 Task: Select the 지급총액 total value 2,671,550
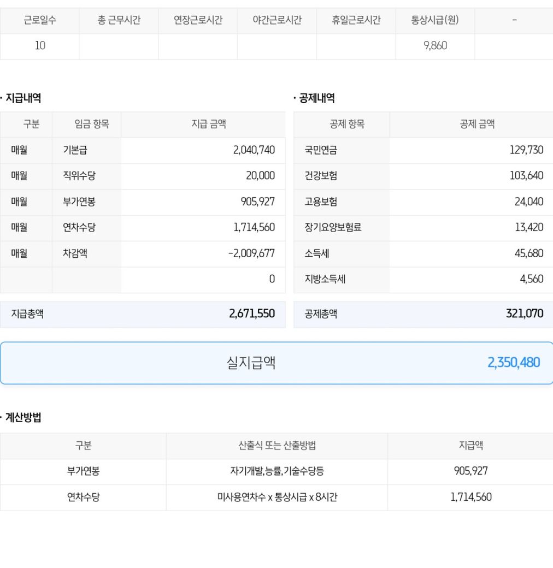(251, 314)
